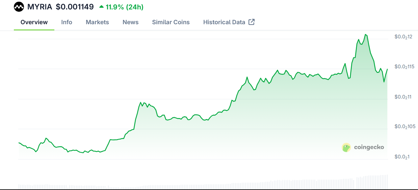The image size is (418, 190).
Task: Click the MYRIA ticker name
Action: pyautogui.click(x=40, y=6)
